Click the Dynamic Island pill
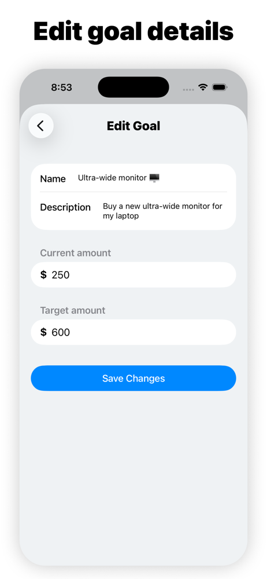267x579 pixels. (133, 87)
